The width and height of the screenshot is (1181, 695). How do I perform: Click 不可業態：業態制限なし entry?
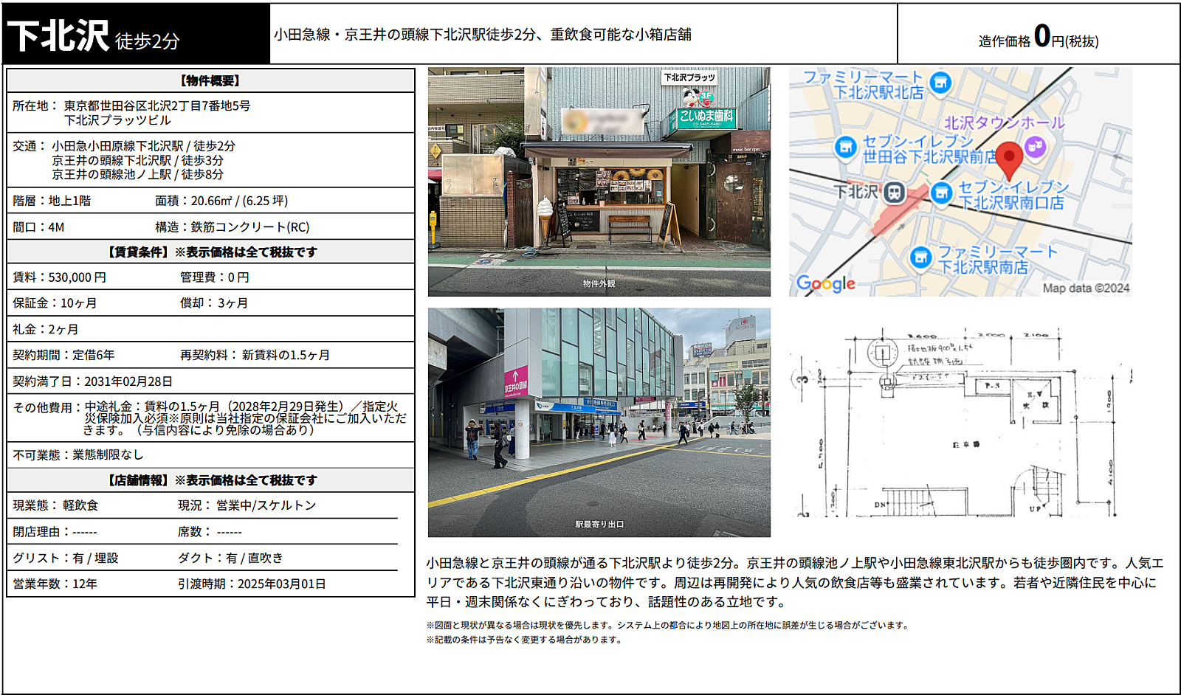tap(78, 454)
